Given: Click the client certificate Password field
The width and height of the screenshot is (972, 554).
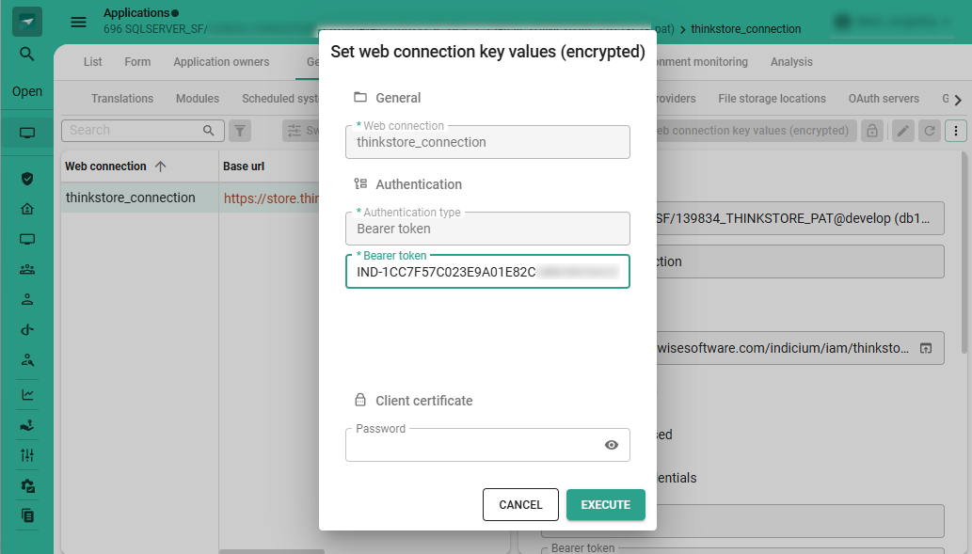Looking at the screenshot, I should point(470,445).
